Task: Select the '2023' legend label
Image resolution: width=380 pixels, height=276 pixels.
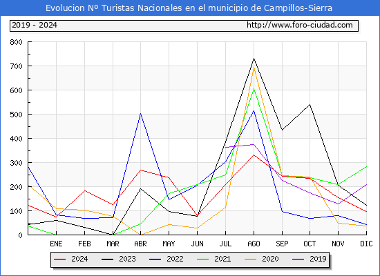Action: (x=127, y=259)
